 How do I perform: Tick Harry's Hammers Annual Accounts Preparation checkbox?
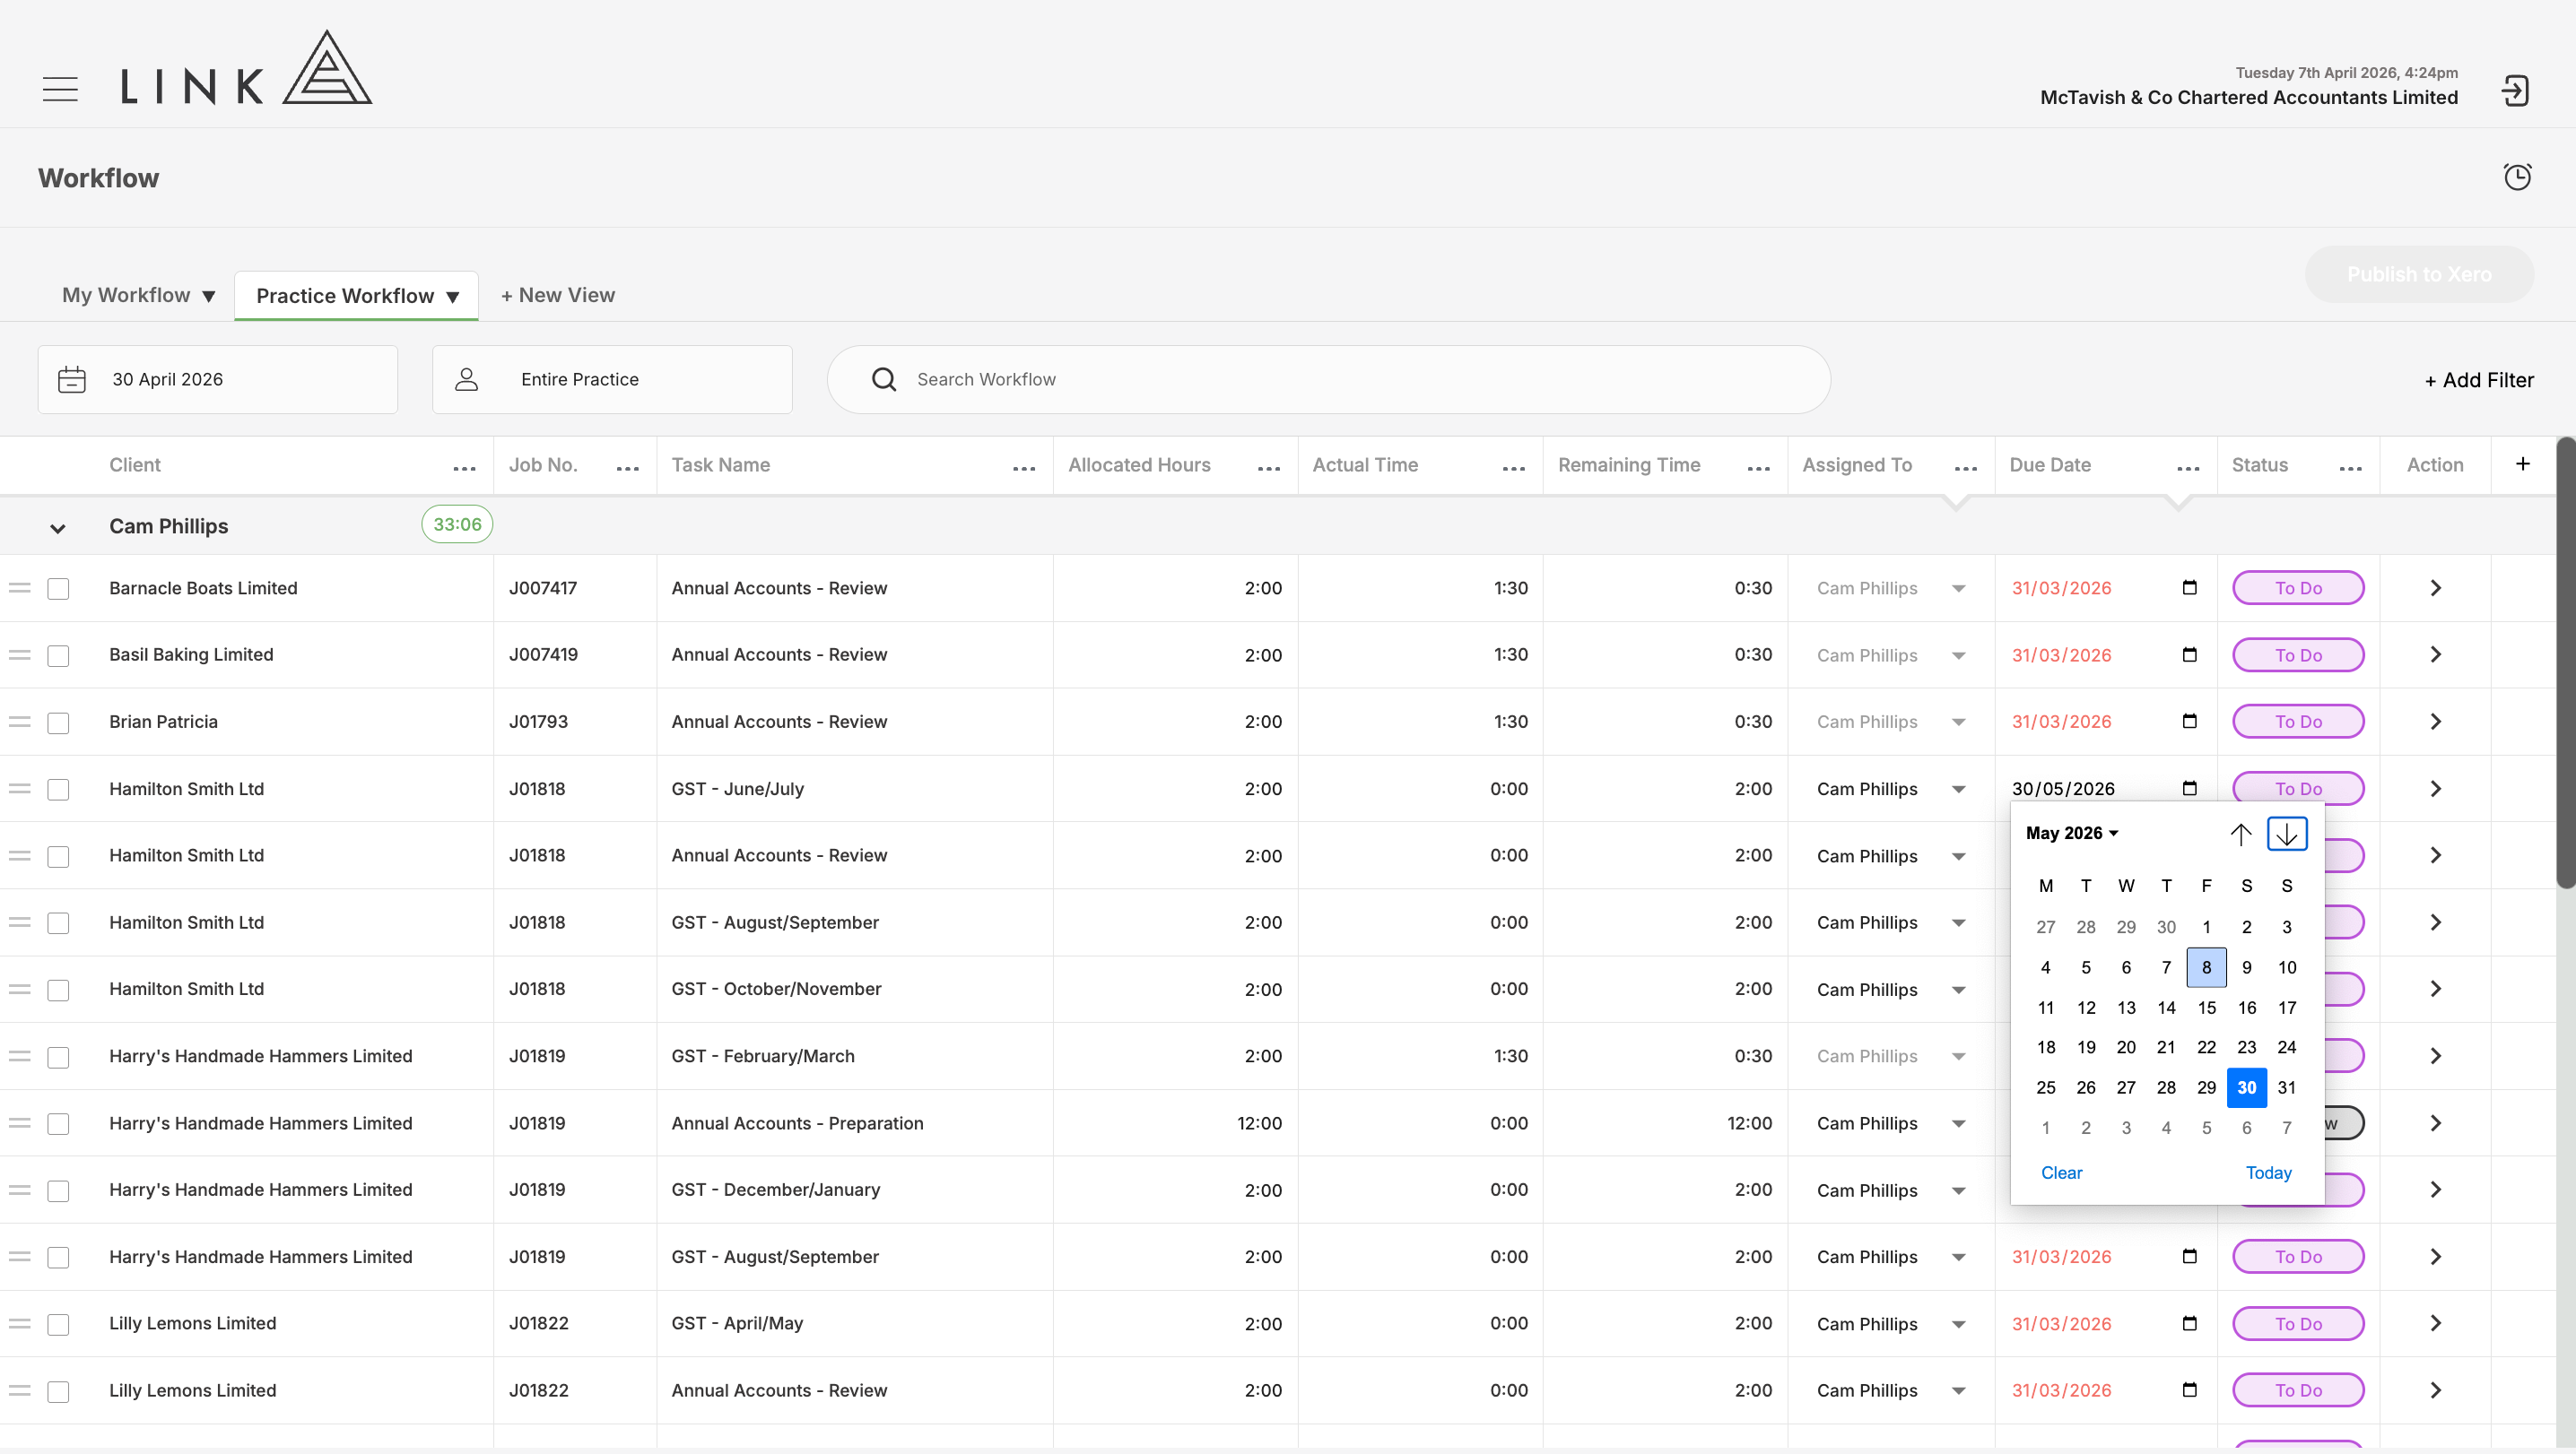click(x=59, y=1124)
